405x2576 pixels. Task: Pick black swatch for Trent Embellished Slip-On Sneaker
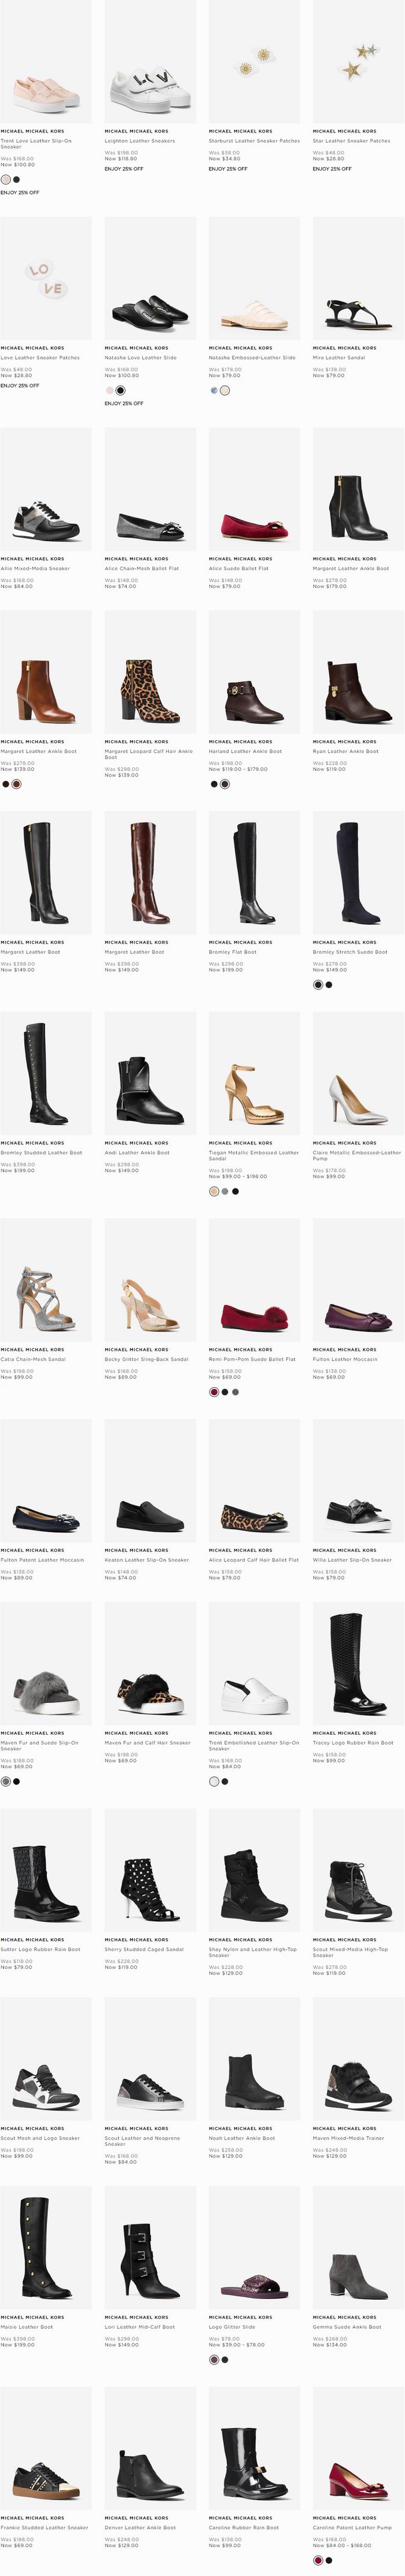[x=224, y=1781]
